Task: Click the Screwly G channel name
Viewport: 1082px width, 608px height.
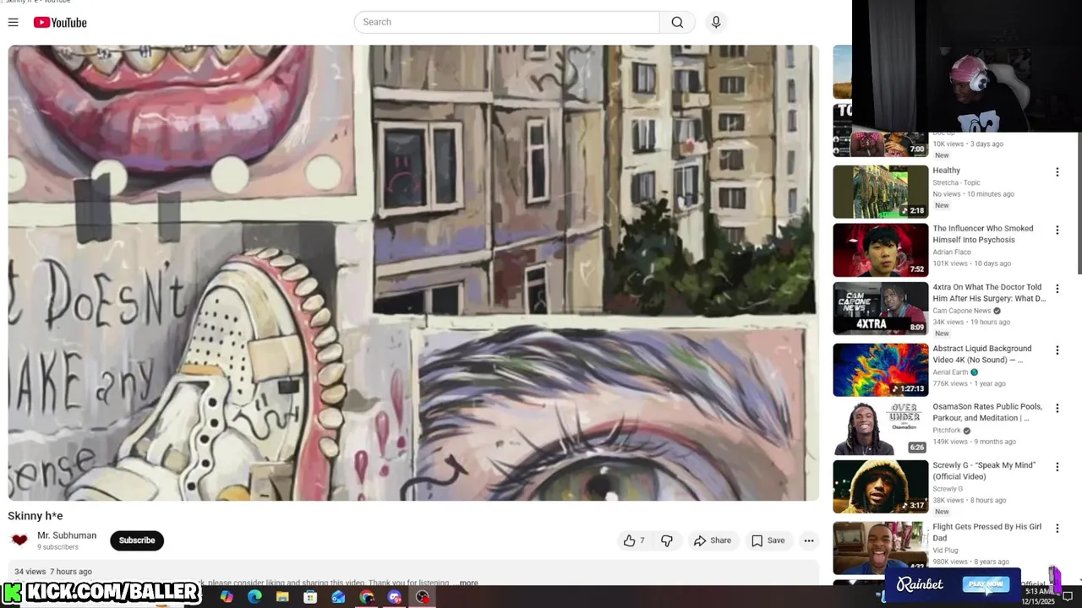Action: pyautogui.click(x=948, y=489)
